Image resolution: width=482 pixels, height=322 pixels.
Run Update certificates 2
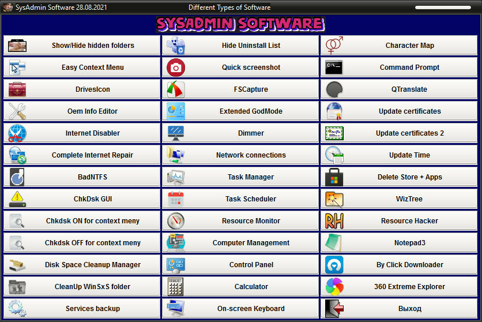pyautogui.click(x=399, y=133)
